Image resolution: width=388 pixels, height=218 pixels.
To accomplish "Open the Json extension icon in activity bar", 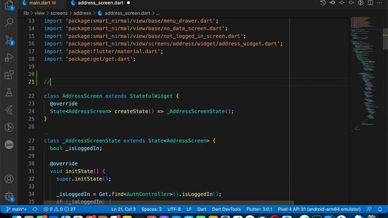I will pyautogui.click(x=9, y=145).
